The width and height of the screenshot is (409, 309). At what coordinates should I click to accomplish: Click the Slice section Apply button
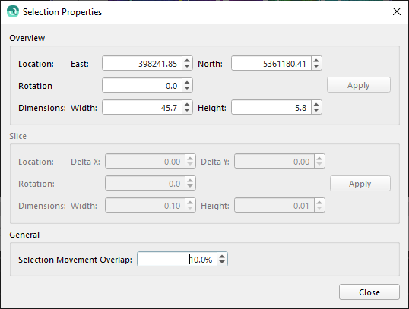pyautogui.click(x=360, y=184)
